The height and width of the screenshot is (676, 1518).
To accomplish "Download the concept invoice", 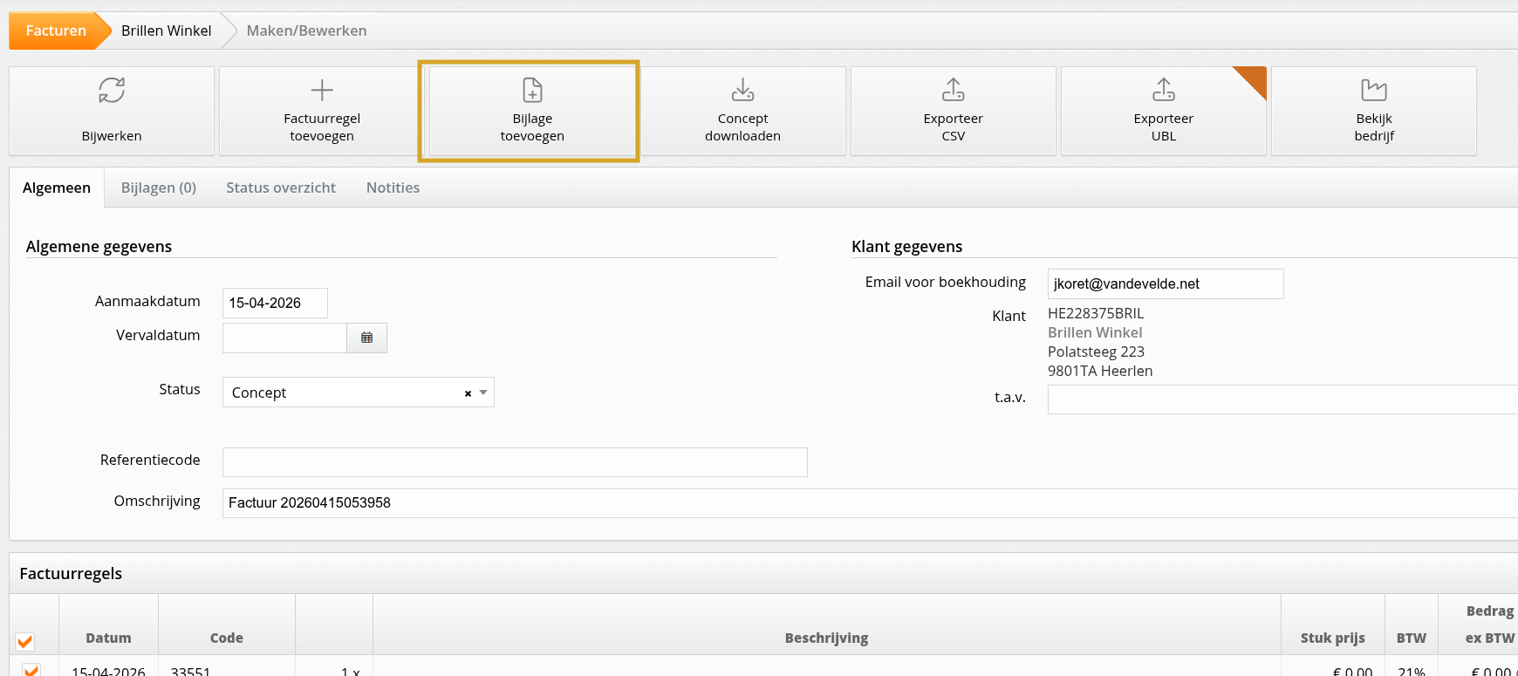I will (742, 111).
